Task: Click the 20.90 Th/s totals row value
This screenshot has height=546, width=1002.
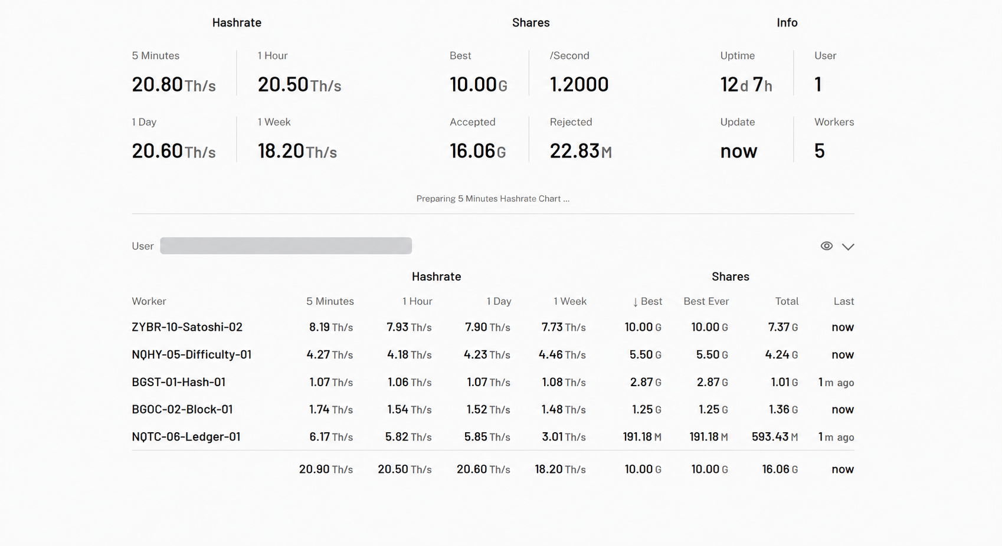Action: (326, 469)
